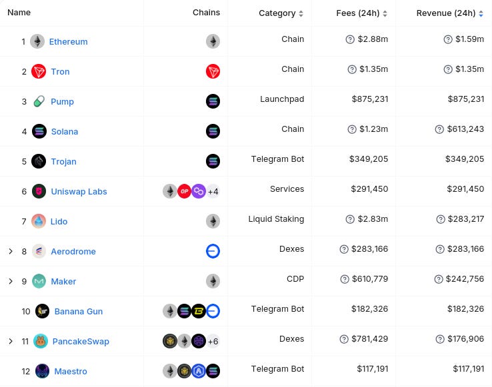Click the Tron logo next to Tron name
Image resolution: width=492 pixels, height=387 pixels.
tap(39, 71)
